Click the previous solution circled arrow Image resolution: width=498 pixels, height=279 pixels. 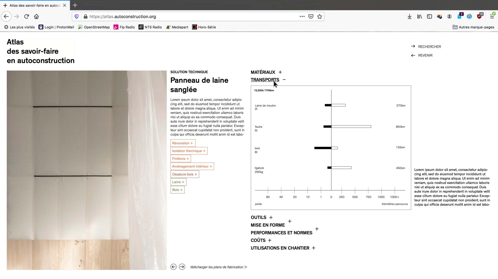coord(174,267)
